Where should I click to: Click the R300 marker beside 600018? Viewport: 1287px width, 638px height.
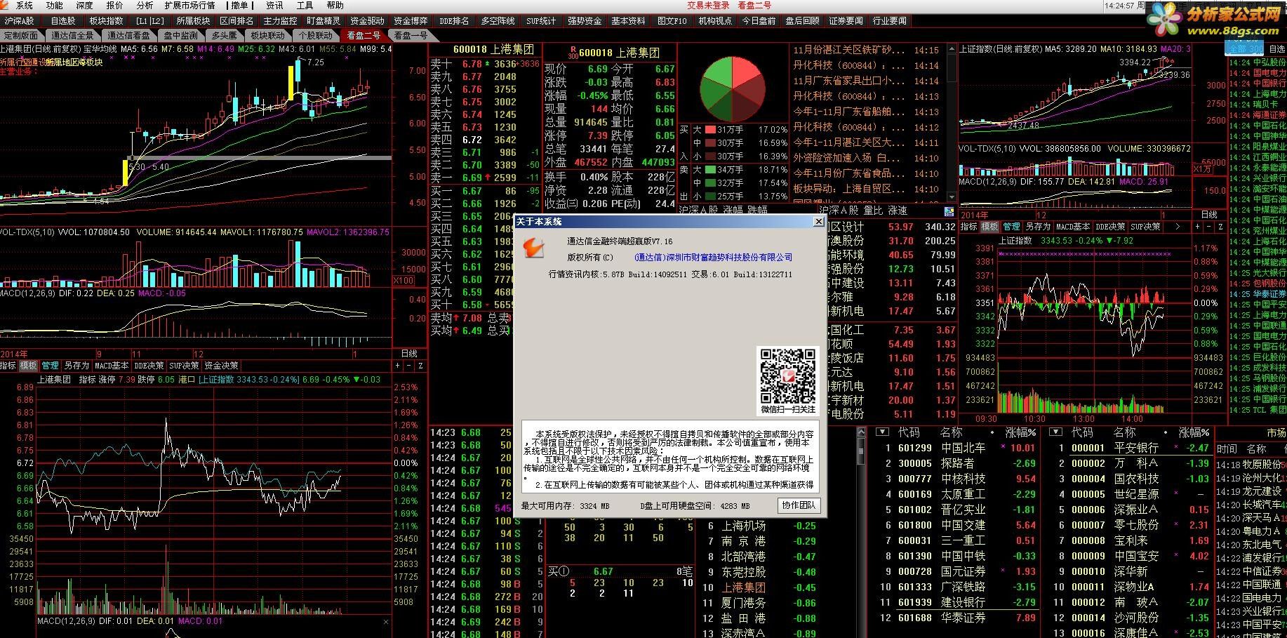click(573, 53)
